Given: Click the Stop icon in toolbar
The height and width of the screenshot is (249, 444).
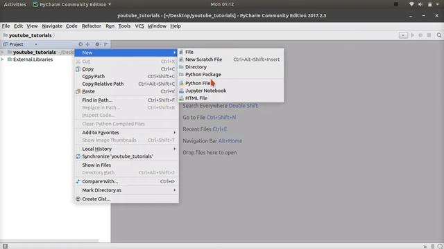Looking at the screenshot, I should (429, 35).
